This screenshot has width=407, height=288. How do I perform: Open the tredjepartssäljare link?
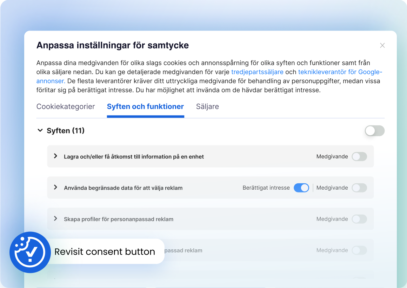(x=257, y=72)
